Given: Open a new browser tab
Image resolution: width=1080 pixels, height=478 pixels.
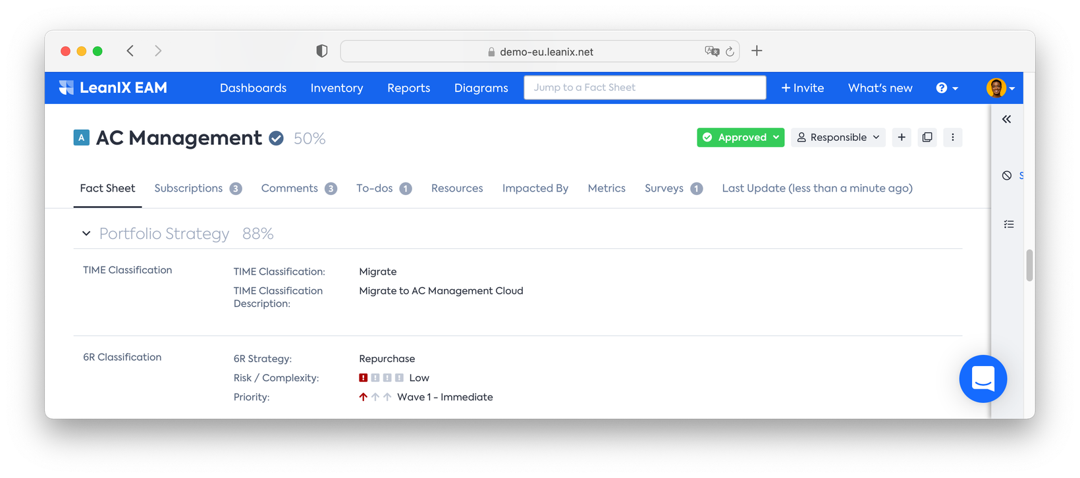Looking at the screenshot, I should pos(757,51).
